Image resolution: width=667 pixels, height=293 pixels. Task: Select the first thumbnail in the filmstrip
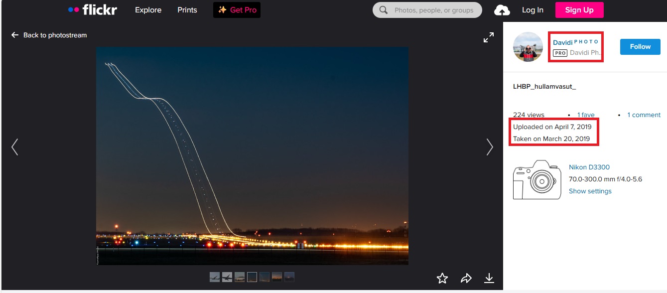pyautogui.click(x=215, y=277)
